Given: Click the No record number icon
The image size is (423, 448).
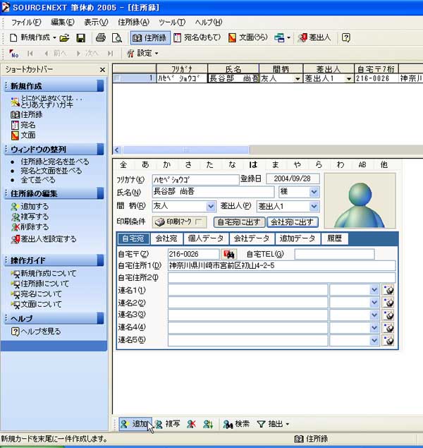Looking at the screenshot, I should [13, 54].
